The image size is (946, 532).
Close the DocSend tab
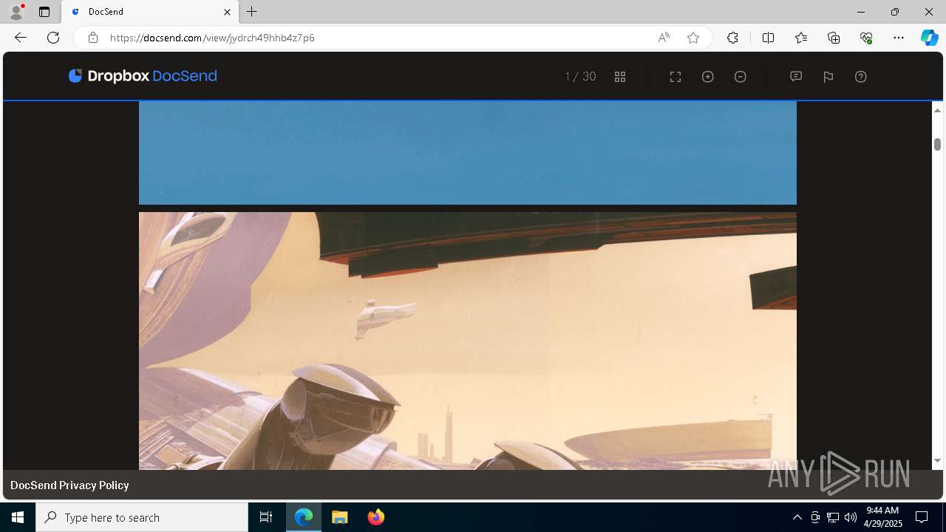pos(227,12)
